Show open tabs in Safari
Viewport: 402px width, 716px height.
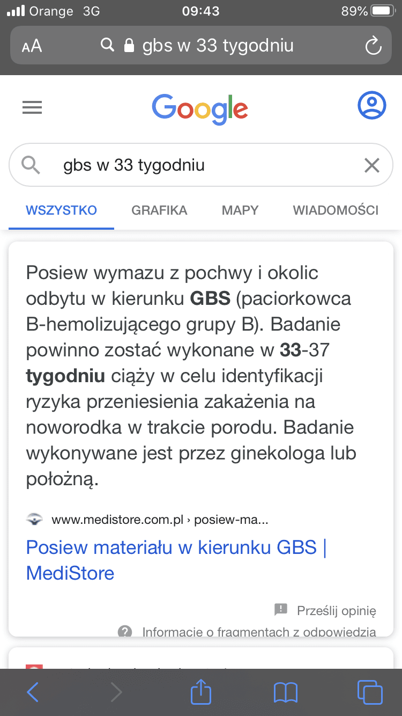coord(370,692)
